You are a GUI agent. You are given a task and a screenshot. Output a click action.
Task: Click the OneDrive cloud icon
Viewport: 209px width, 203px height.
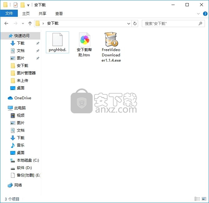(10, 98)
